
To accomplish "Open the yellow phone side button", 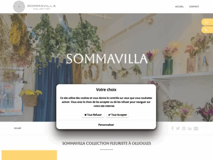I will 207,30.
